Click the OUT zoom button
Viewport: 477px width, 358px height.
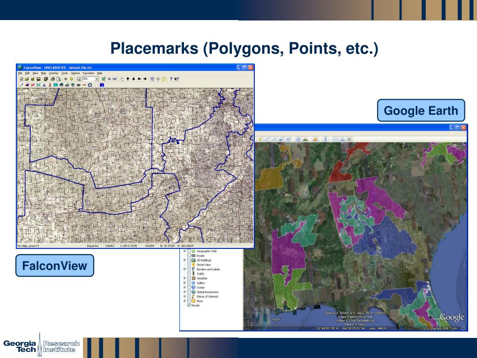[x=115, y=79]
